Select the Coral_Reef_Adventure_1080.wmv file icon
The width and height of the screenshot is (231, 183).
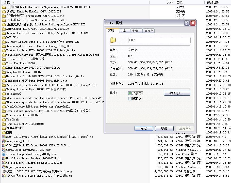[x=4, y=150]
